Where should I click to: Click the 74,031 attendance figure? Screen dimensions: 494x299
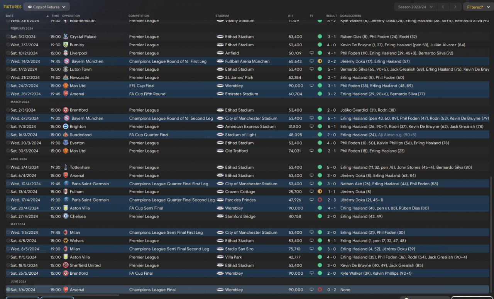coord(294,151)
